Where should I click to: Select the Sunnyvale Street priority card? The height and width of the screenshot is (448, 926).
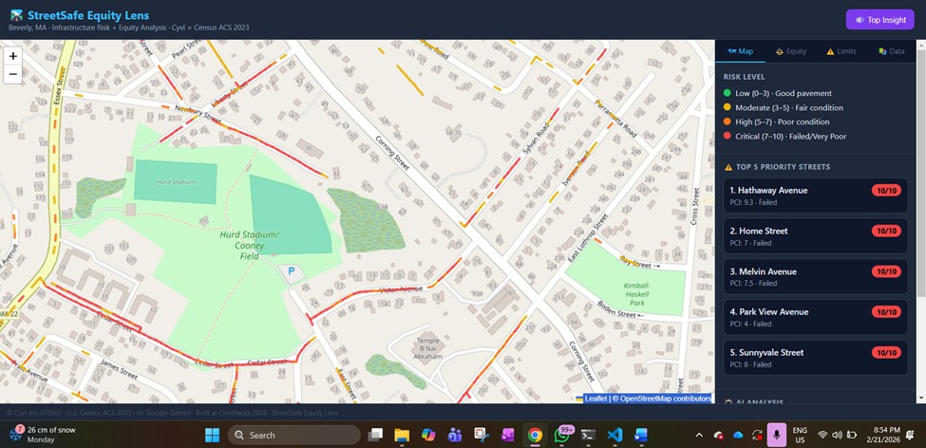coord(816,358)
